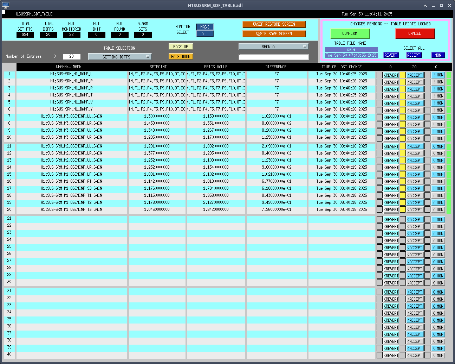The height and width of the screenshot is (364, 455).
Task: Open the SETTING DIFFS table selection dropdown
Action: (x=119, y=57)
